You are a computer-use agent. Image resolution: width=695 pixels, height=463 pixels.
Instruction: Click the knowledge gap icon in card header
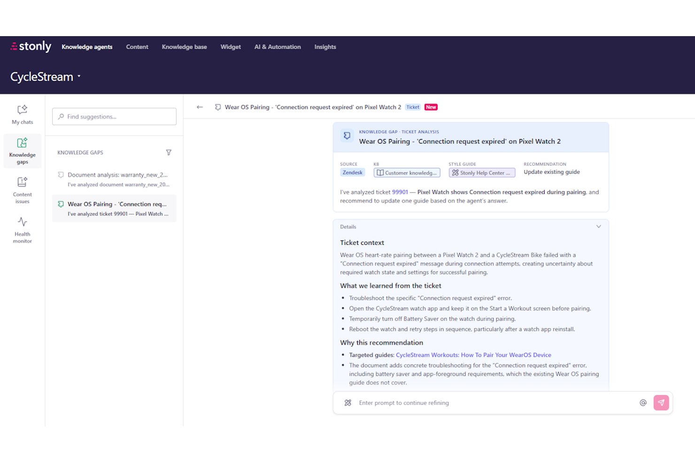click(347, 136)
